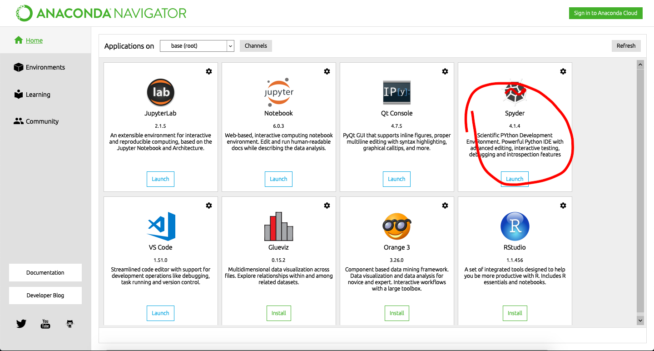
Task: Open settings gear on Glueviz card
Action: (327, 206)
